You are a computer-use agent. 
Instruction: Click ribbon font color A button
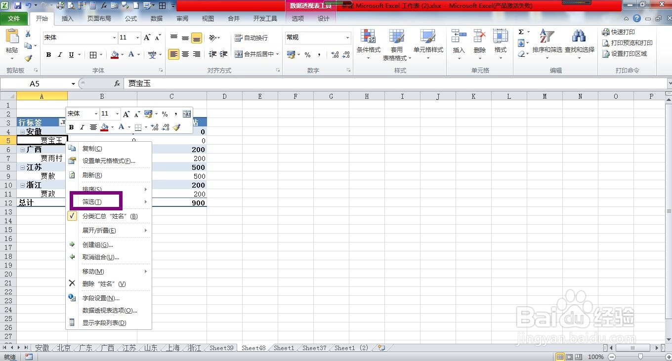click(x=131, y=55)
